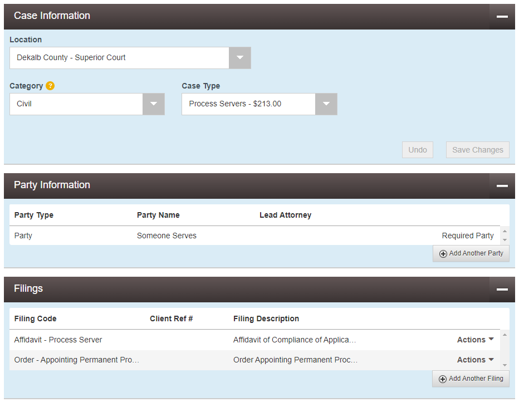Collapse the Case Information panel
The height and width of the screenshot is (402, 519).
(x=502, y=17)
